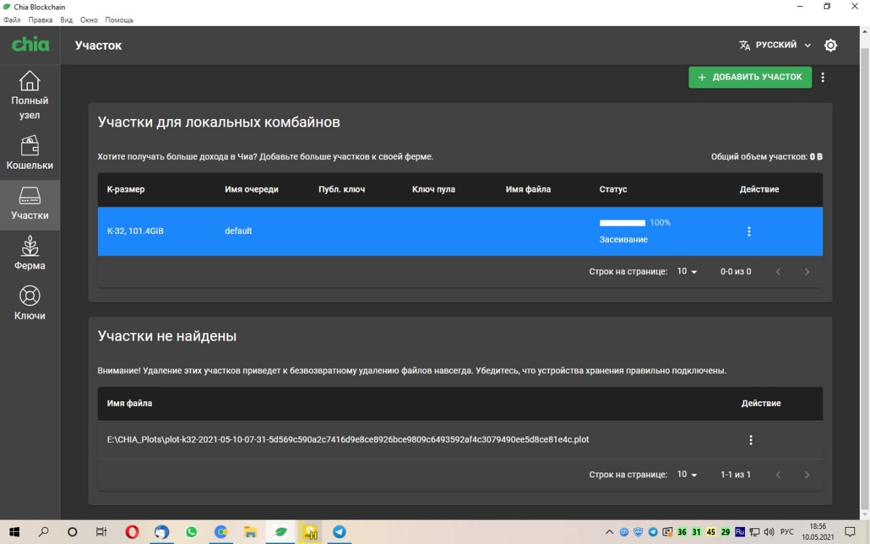
Task: Open WhatsApp from the taskbar
Action: [191, 532]
